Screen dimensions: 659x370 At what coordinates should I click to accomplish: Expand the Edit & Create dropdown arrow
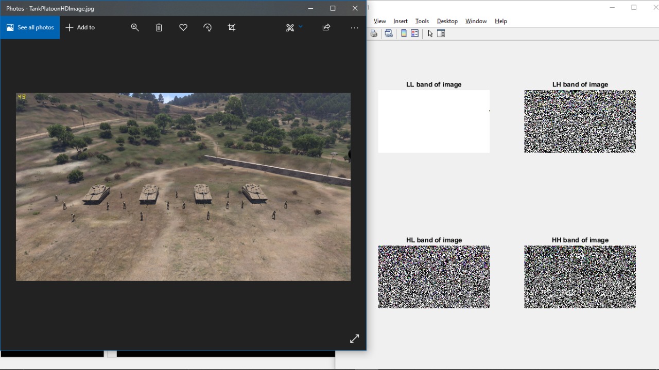click(x=301, y=27)
